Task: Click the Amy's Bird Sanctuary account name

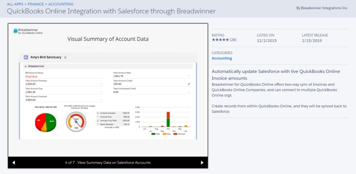Action: click(x=46, y=57)
